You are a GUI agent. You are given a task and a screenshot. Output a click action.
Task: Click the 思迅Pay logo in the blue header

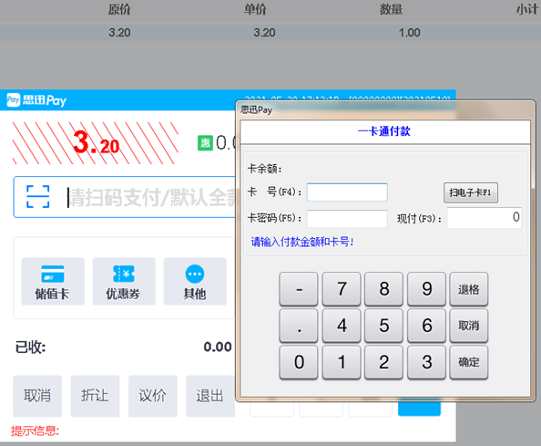click(x=36, y=100)
